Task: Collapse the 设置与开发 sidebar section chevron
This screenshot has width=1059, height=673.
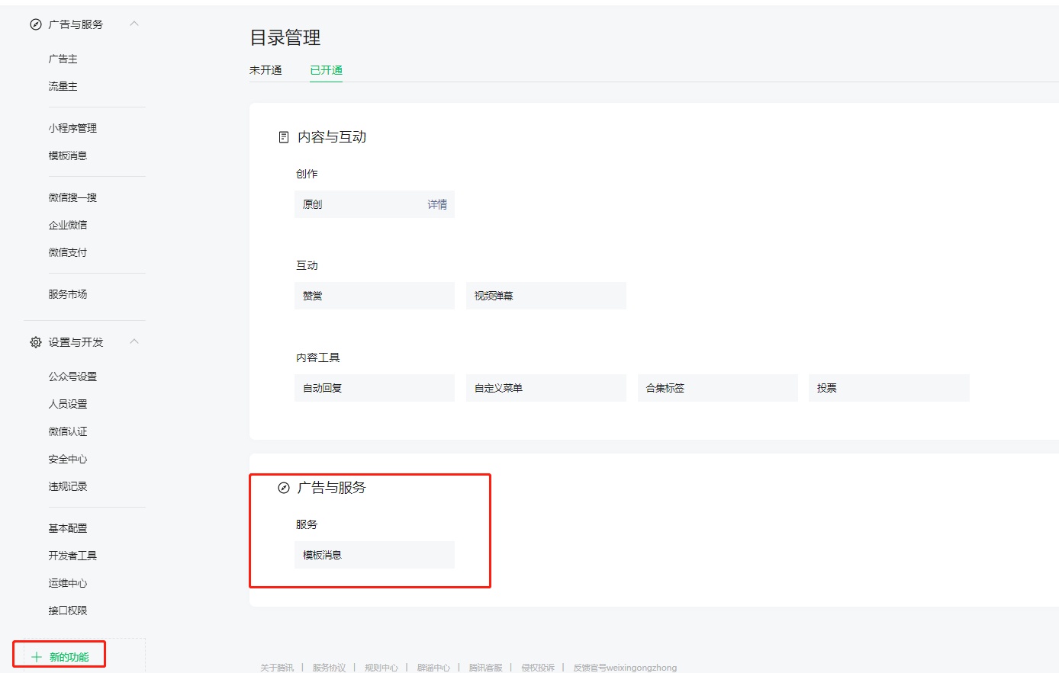Action: coord(134,341)
